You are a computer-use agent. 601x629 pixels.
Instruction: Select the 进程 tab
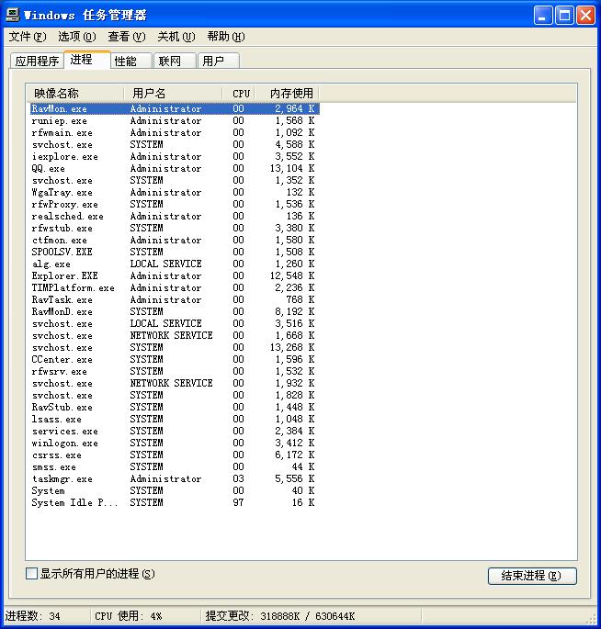pos(86,60)
